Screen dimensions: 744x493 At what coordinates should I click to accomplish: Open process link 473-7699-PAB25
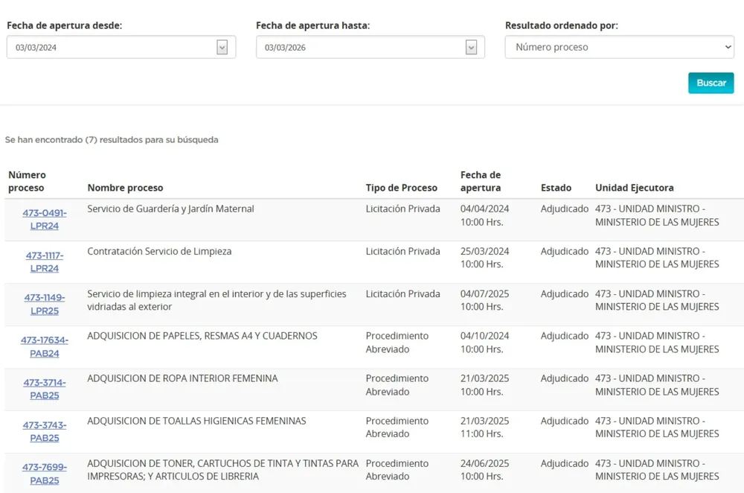coord(45,474)
